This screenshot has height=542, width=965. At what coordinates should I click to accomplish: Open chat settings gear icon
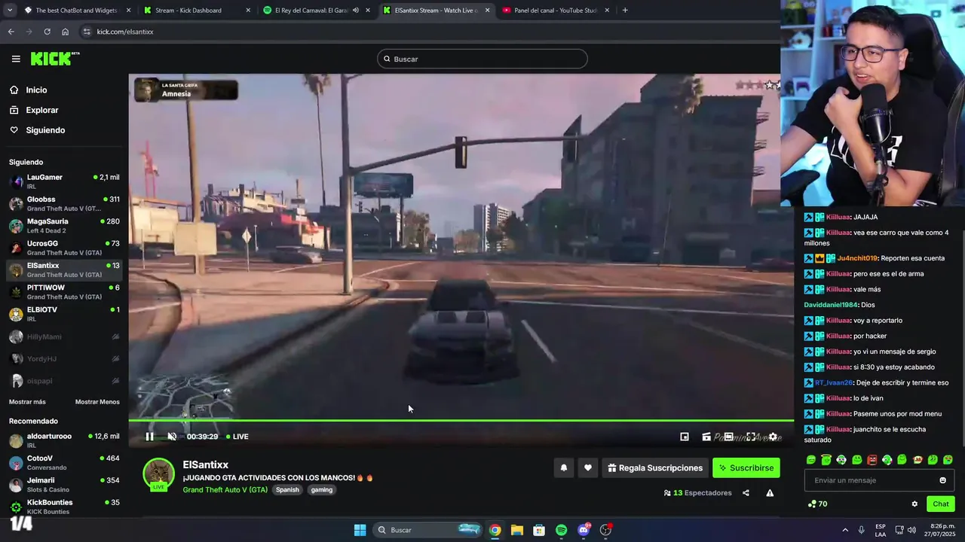tap(914, 504)
